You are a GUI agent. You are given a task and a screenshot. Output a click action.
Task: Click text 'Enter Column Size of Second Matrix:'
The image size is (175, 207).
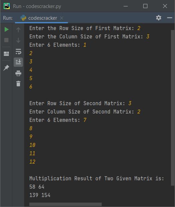82,112
